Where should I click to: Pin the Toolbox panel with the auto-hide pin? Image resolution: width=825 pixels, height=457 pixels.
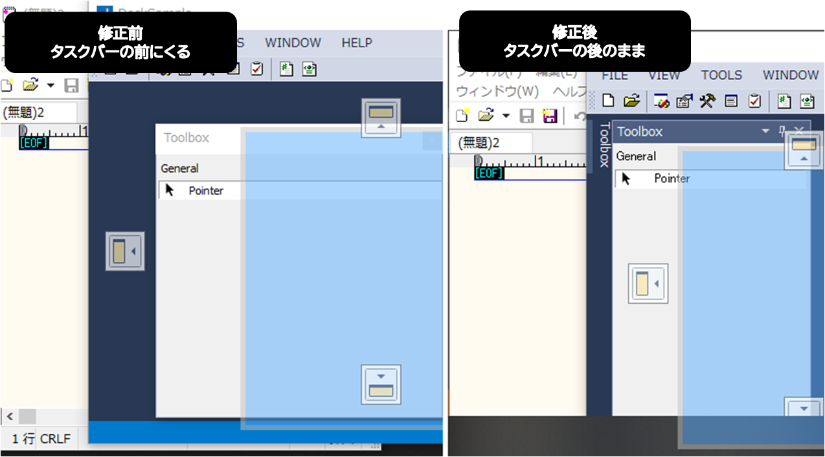[783, 131]
